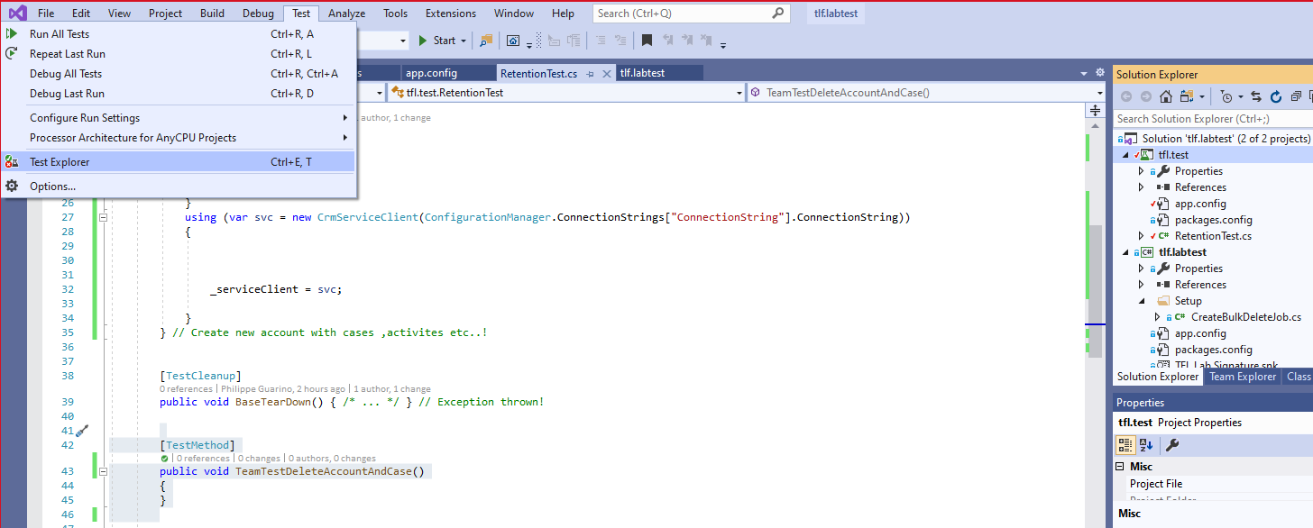Expand Configure Run Settings submenu
1313x528 pixels.
pos(179,118)
